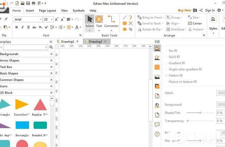Pick the arc drawing tool
Image resolution: width=225 pixels, height=147 pixels.
coord(131,17)
